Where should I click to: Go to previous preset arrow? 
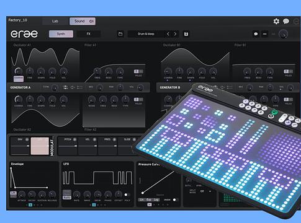[x=168, y=34]
